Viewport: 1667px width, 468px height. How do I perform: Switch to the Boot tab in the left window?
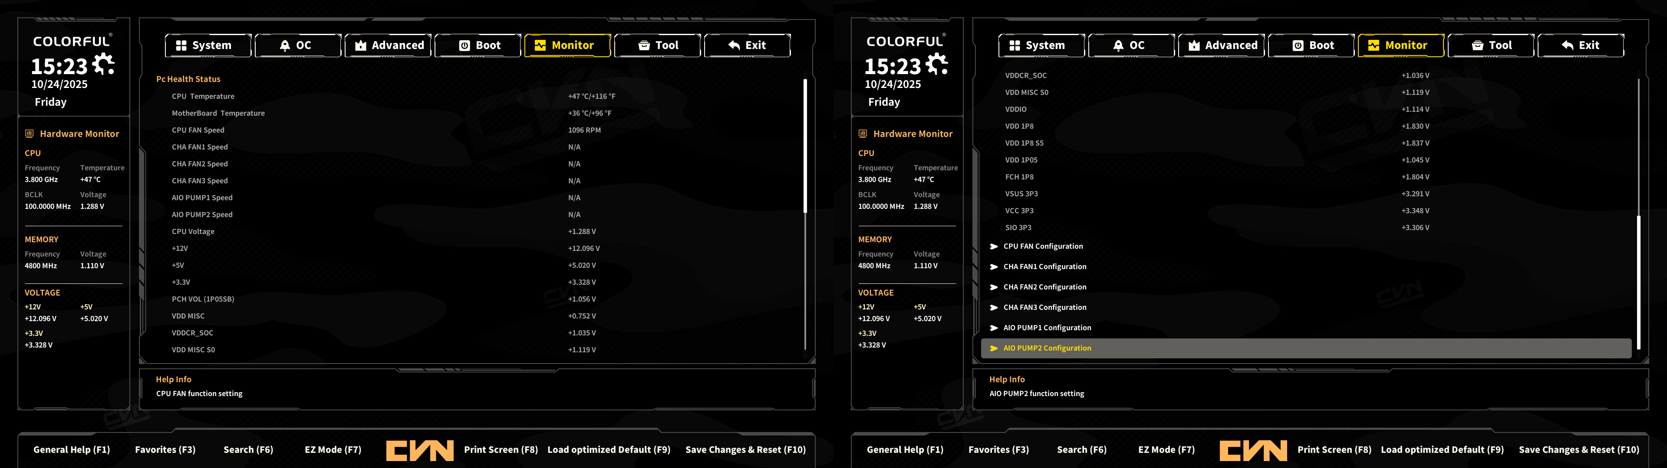tap(479, 45)
